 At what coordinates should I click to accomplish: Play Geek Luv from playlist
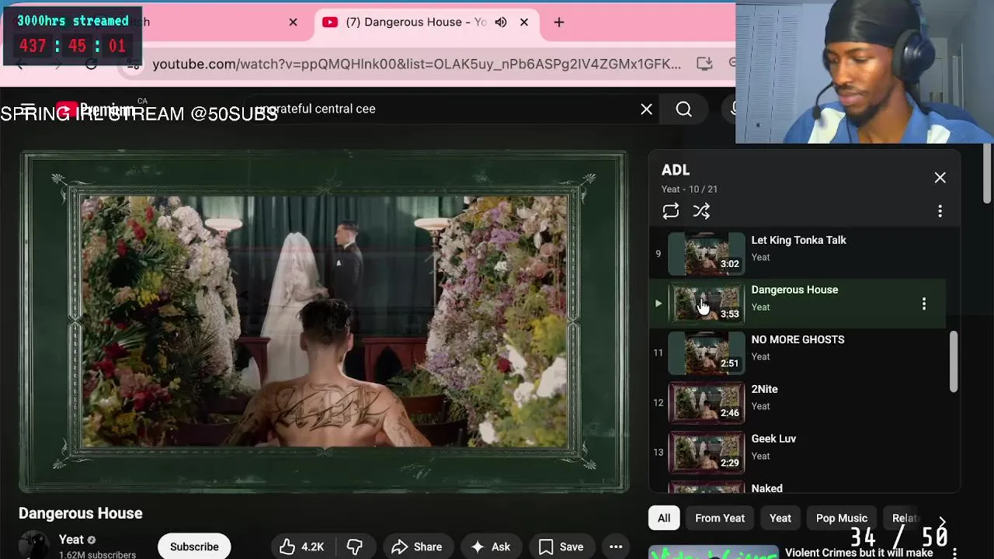coord(798,452)
